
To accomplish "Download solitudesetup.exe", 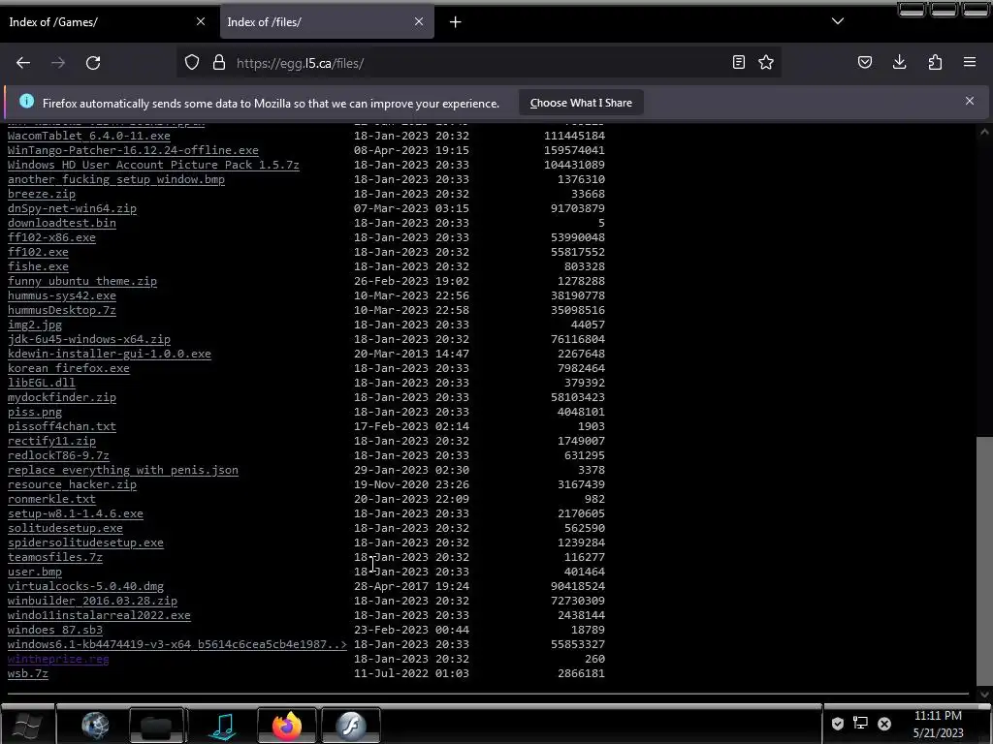I will (65, 528).
